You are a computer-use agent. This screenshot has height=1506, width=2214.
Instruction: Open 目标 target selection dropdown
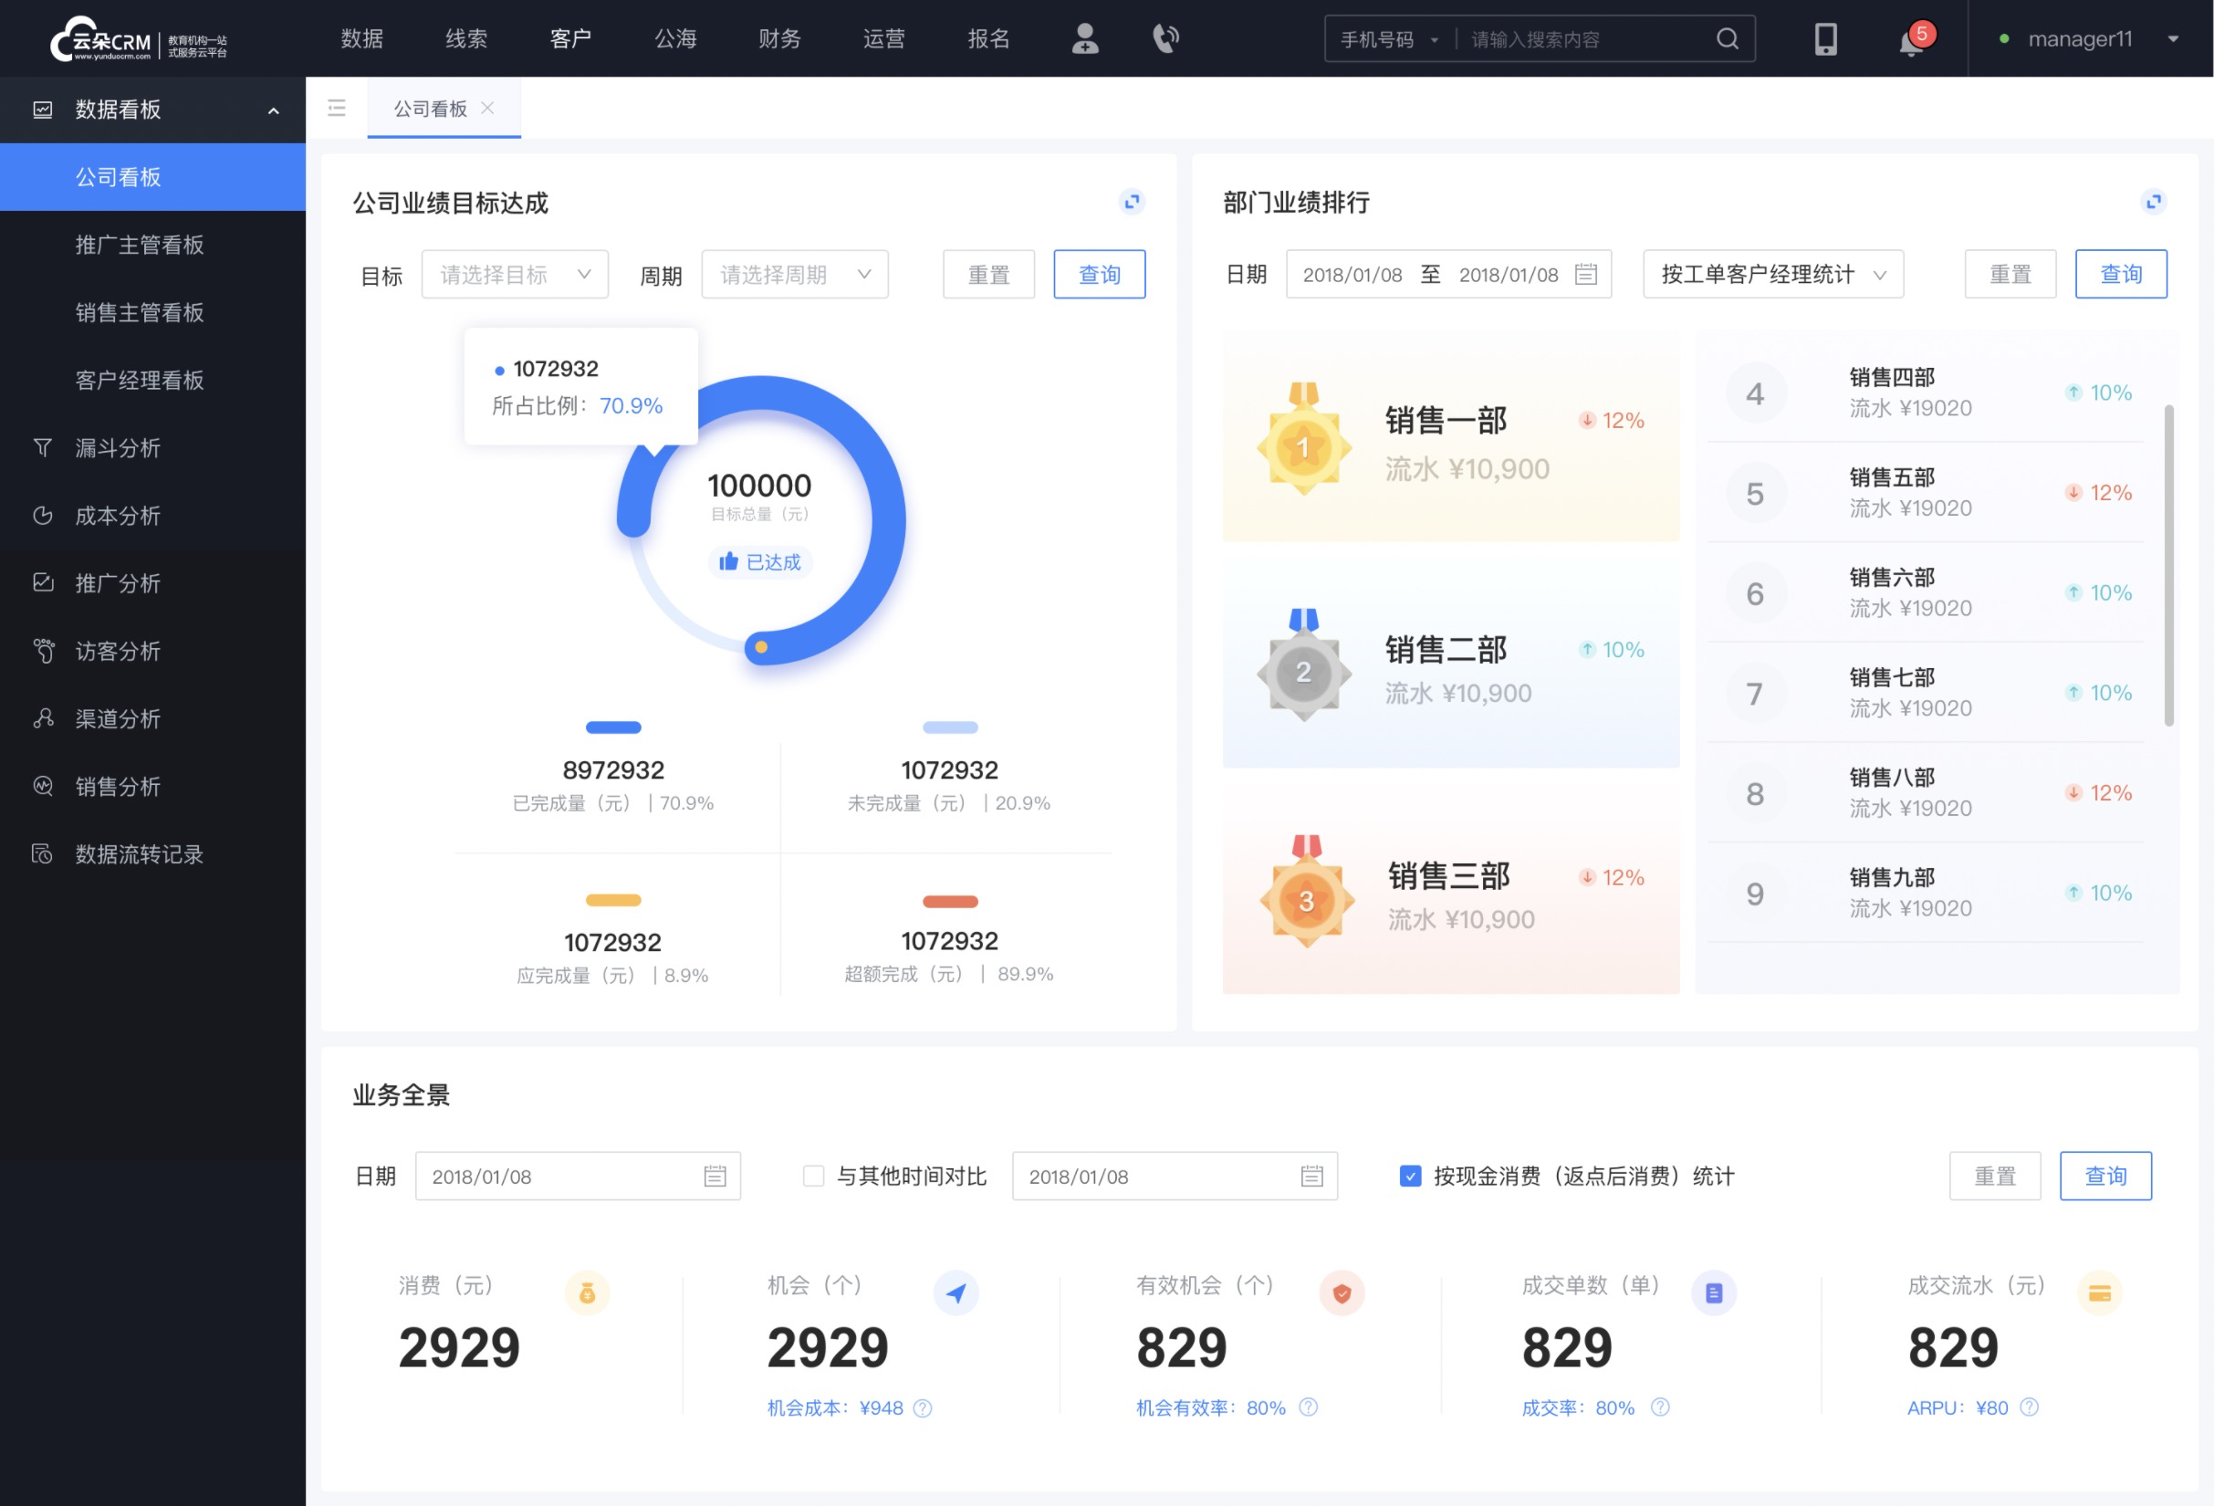coord(514,274)
